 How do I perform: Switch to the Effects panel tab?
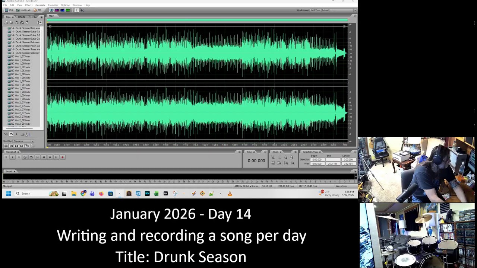22,17
